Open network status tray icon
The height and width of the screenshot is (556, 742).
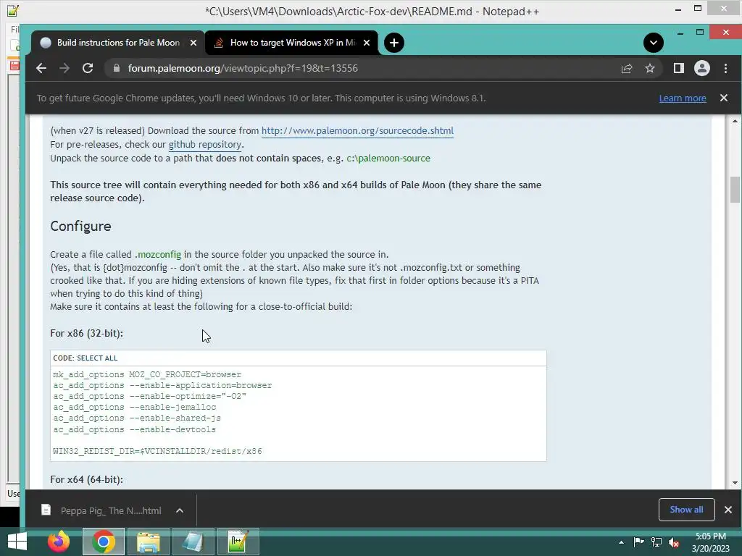tap(656, 542)
